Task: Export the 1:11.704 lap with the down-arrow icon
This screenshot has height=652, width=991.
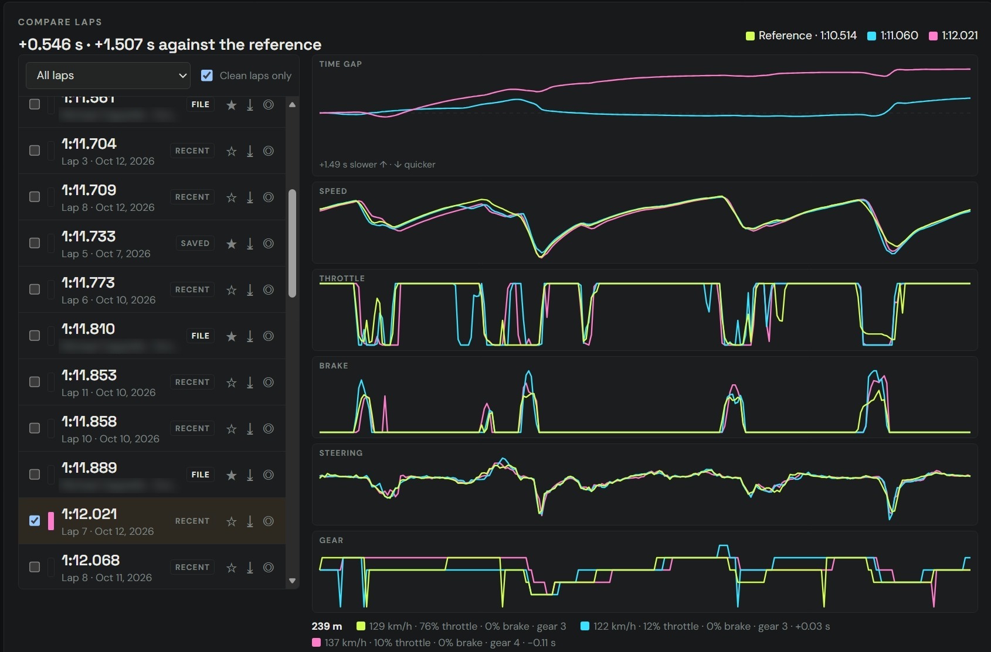Action: (250, 151)
